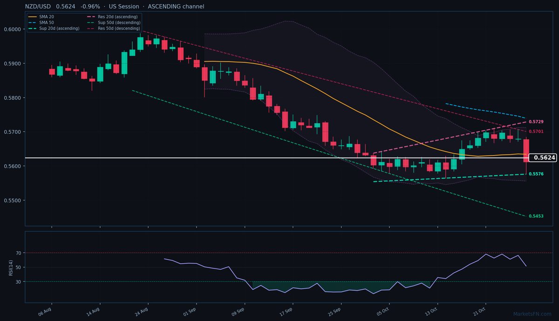Screen dimensions: 559x321
Task: Click the 17 Sep date label
Action: (286, 311)
